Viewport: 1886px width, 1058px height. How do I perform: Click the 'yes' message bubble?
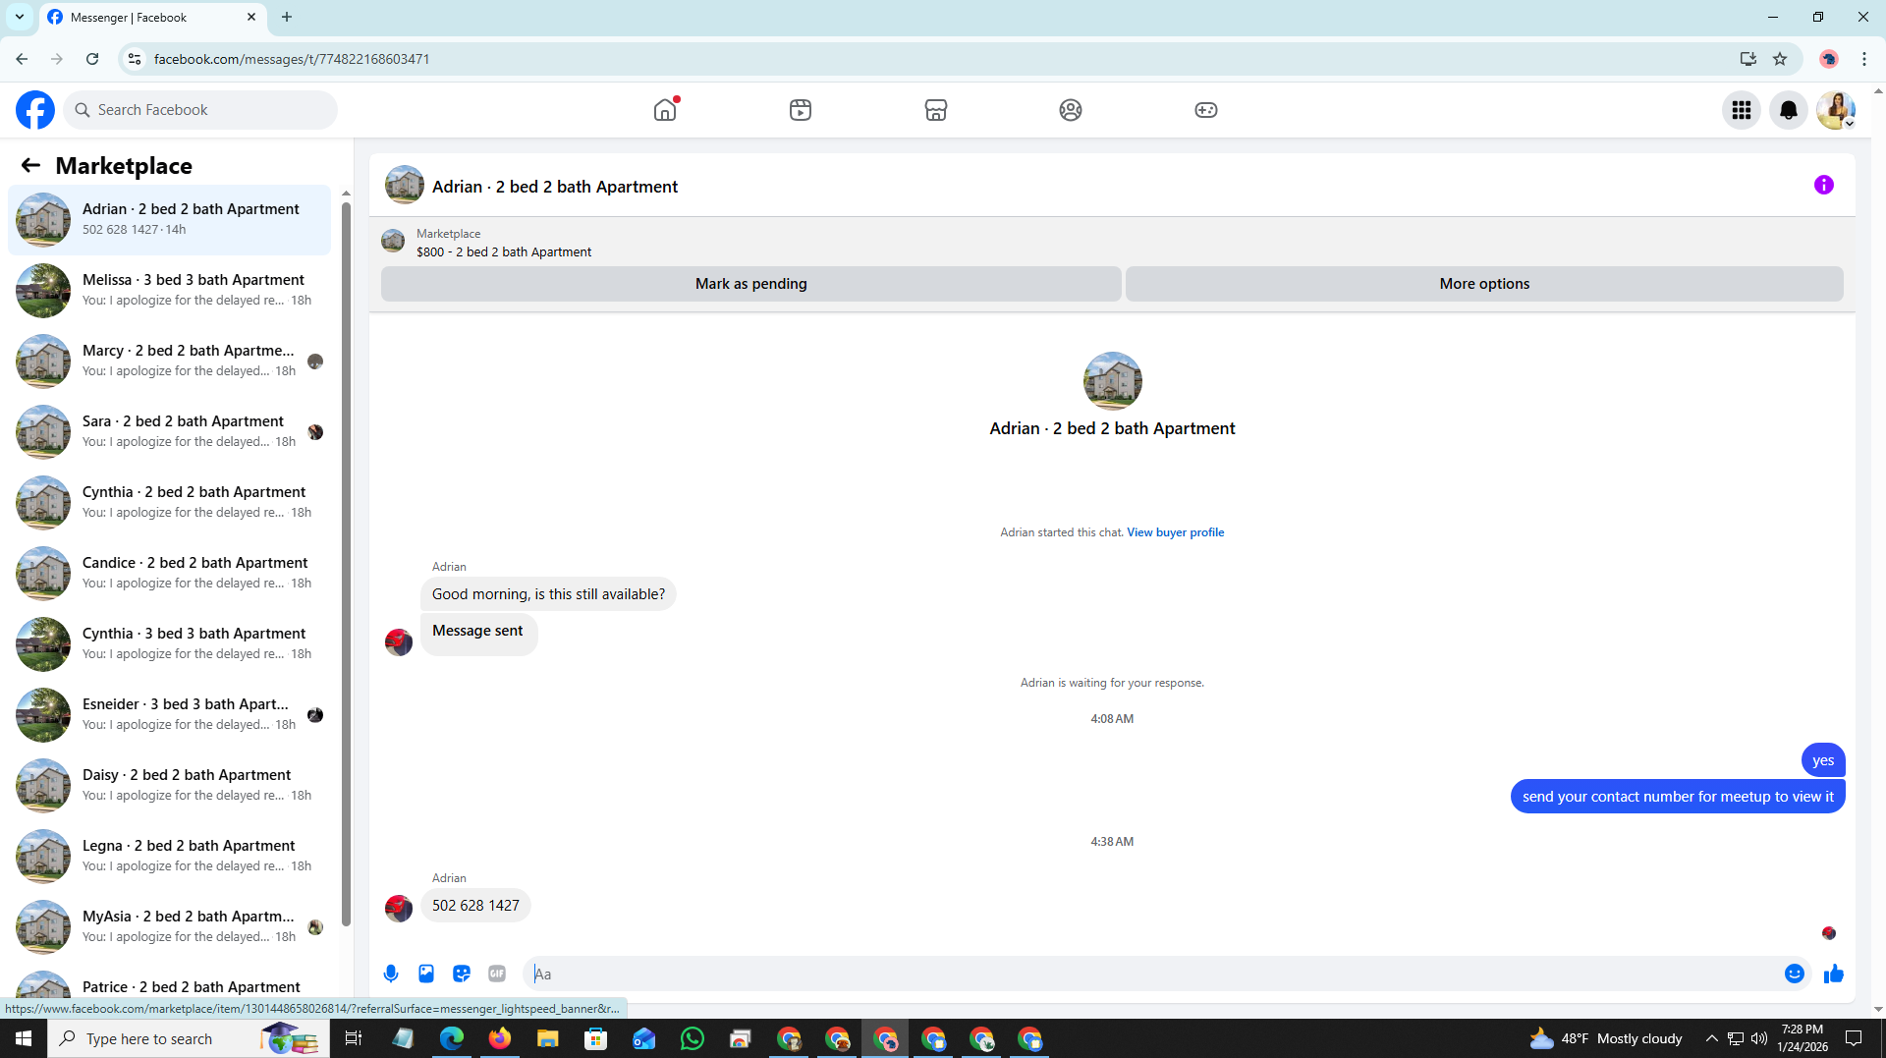coord(1823,760)
